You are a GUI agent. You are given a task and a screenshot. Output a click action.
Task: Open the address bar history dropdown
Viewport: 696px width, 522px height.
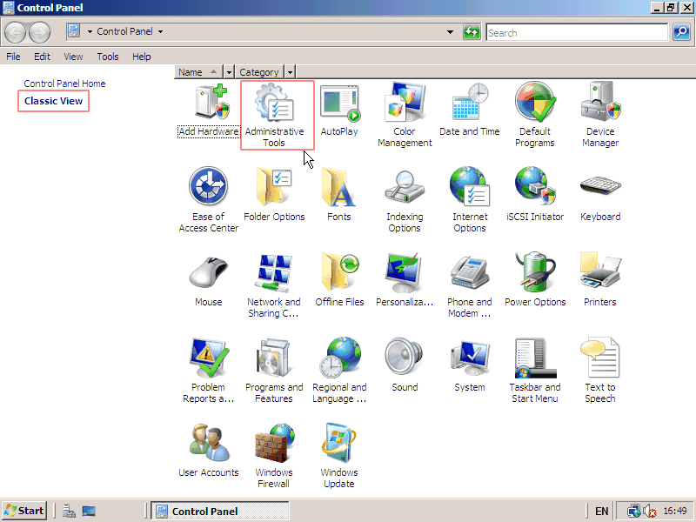[x=450, y=32]
